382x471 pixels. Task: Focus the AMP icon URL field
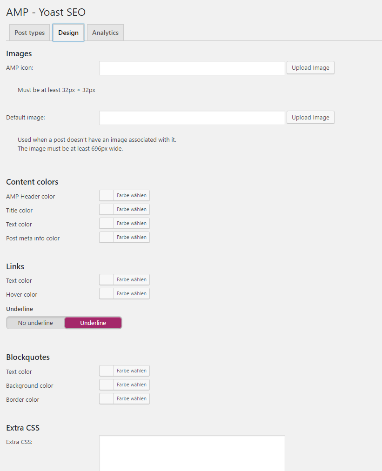[x=192, y=68]
